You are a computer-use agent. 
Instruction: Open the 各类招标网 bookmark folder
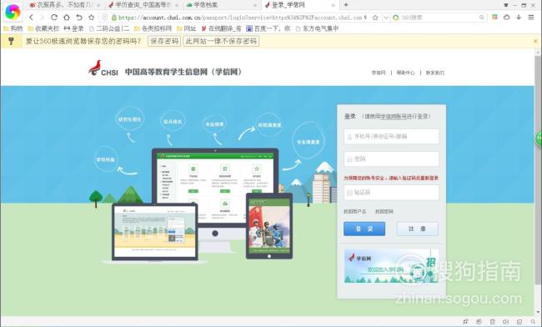click(x=153, y=28)
